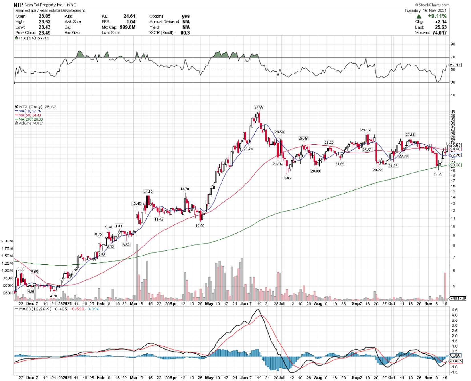Click the MA(50) 24.43 legend entry
This screenshot has height=381, width=471.
point(28,115)
